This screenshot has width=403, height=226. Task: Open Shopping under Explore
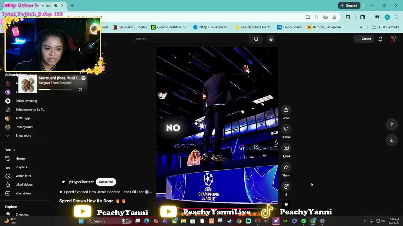click(x=22, y=214)
